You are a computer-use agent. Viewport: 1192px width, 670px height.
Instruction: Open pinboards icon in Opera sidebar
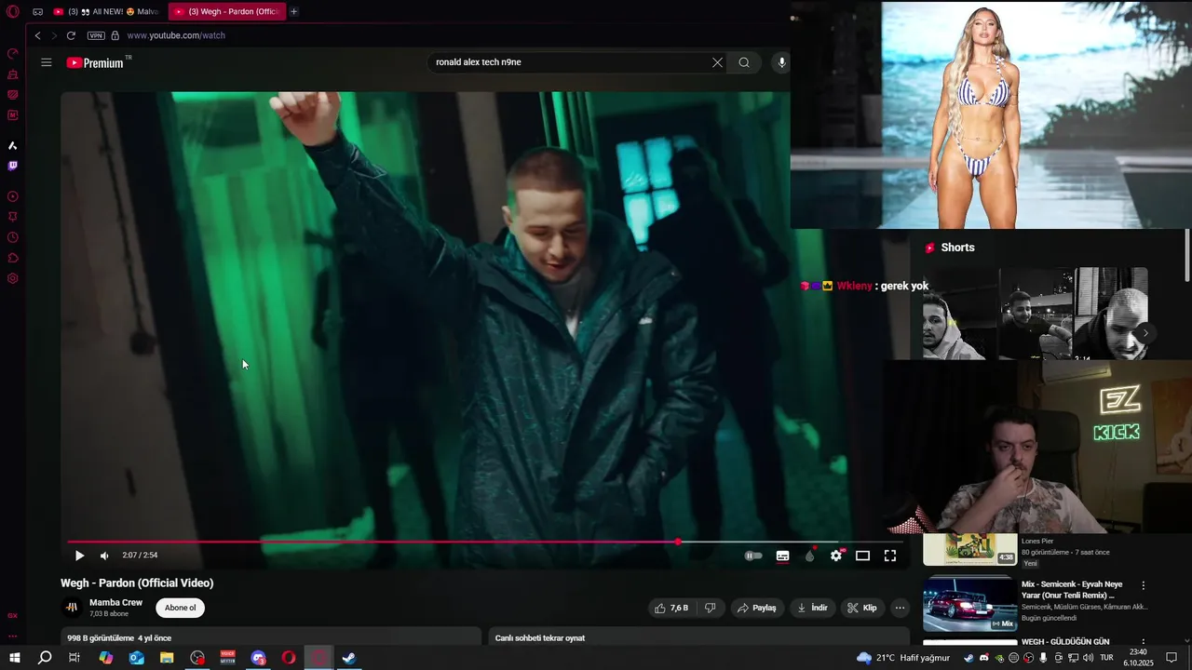click(13, 217)
